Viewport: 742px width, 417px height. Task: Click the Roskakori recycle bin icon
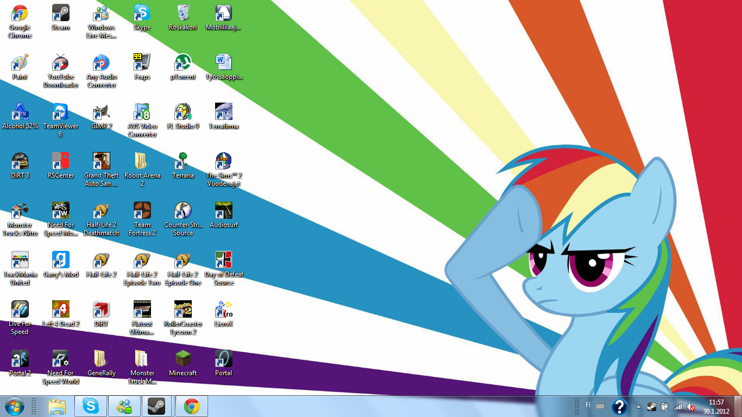pos(183,18)
